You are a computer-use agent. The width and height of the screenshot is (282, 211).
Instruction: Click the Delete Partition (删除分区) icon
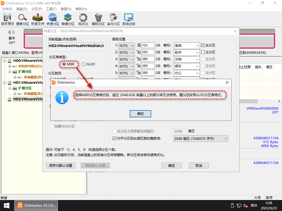click(98, 20)
